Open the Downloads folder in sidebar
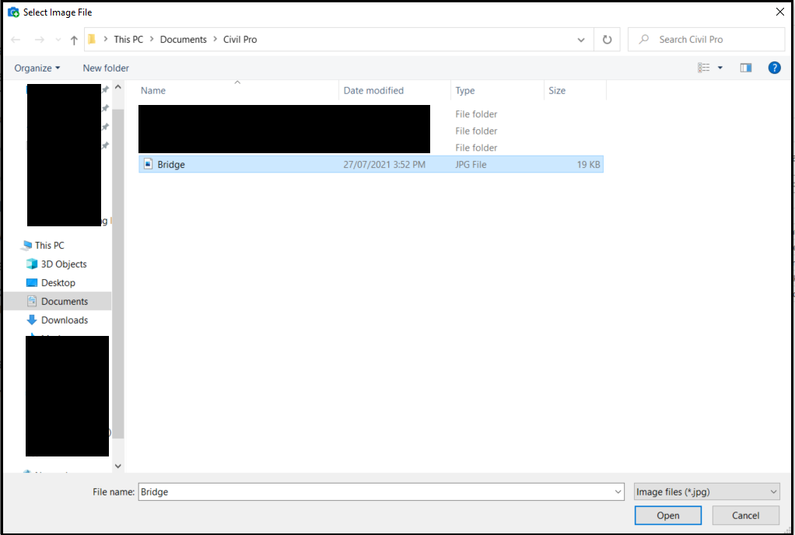The image size is (795, 535). coord(64,320)
